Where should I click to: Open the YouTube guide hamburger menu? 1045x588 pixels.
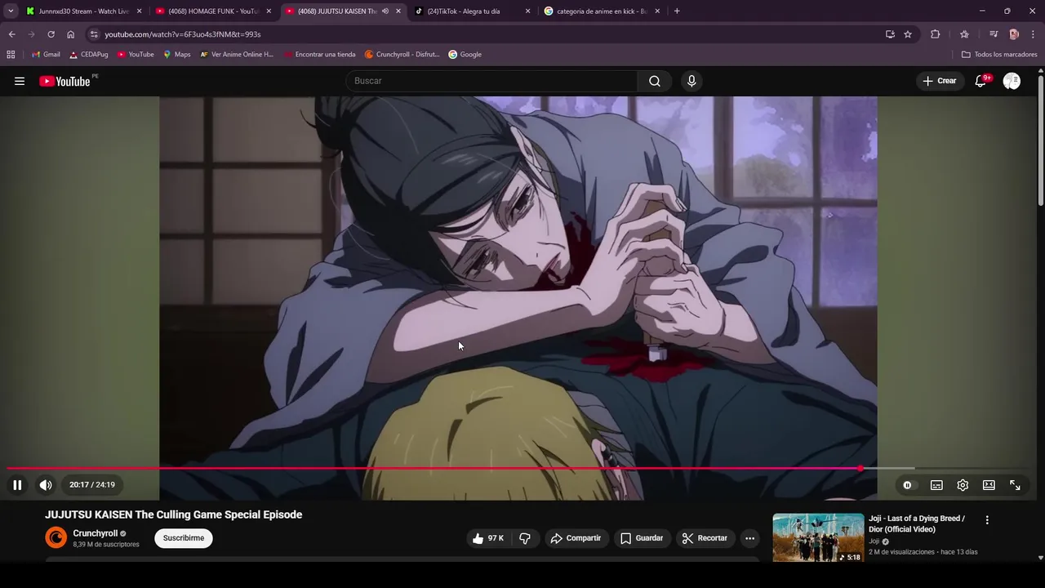20,81
